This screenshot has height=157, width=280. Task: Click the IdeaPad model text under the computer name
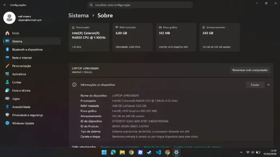(82, 72)
